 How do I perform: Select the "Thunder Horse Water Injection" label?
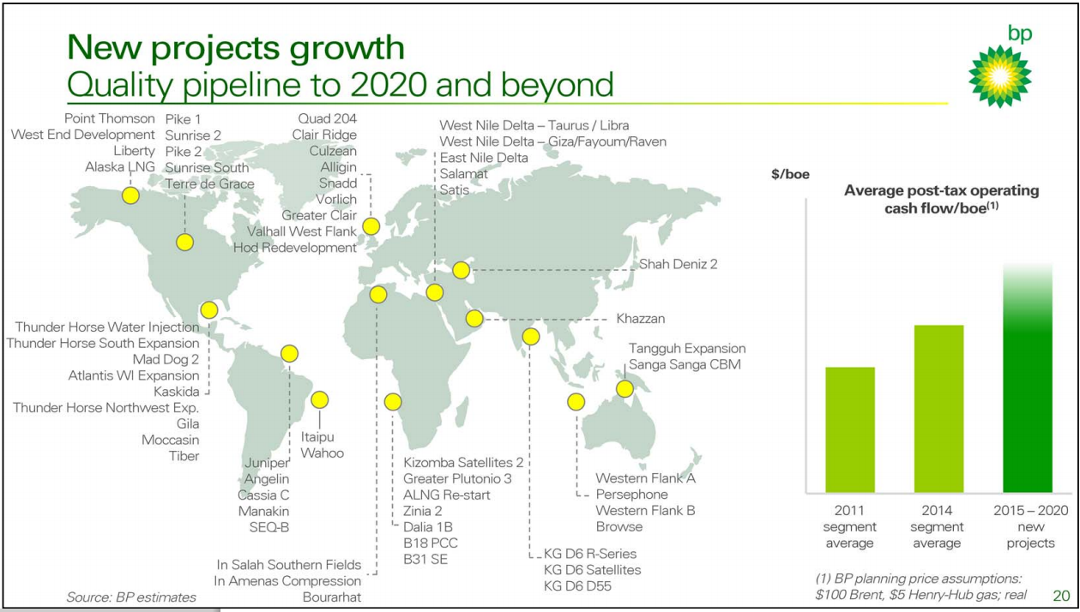point(107,327)
